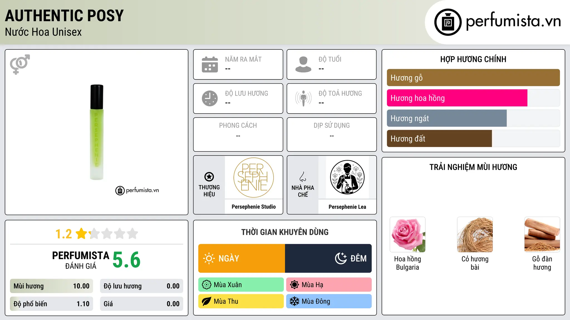Open the Hoa hồng Bulgaria note image

pos(407,235)
